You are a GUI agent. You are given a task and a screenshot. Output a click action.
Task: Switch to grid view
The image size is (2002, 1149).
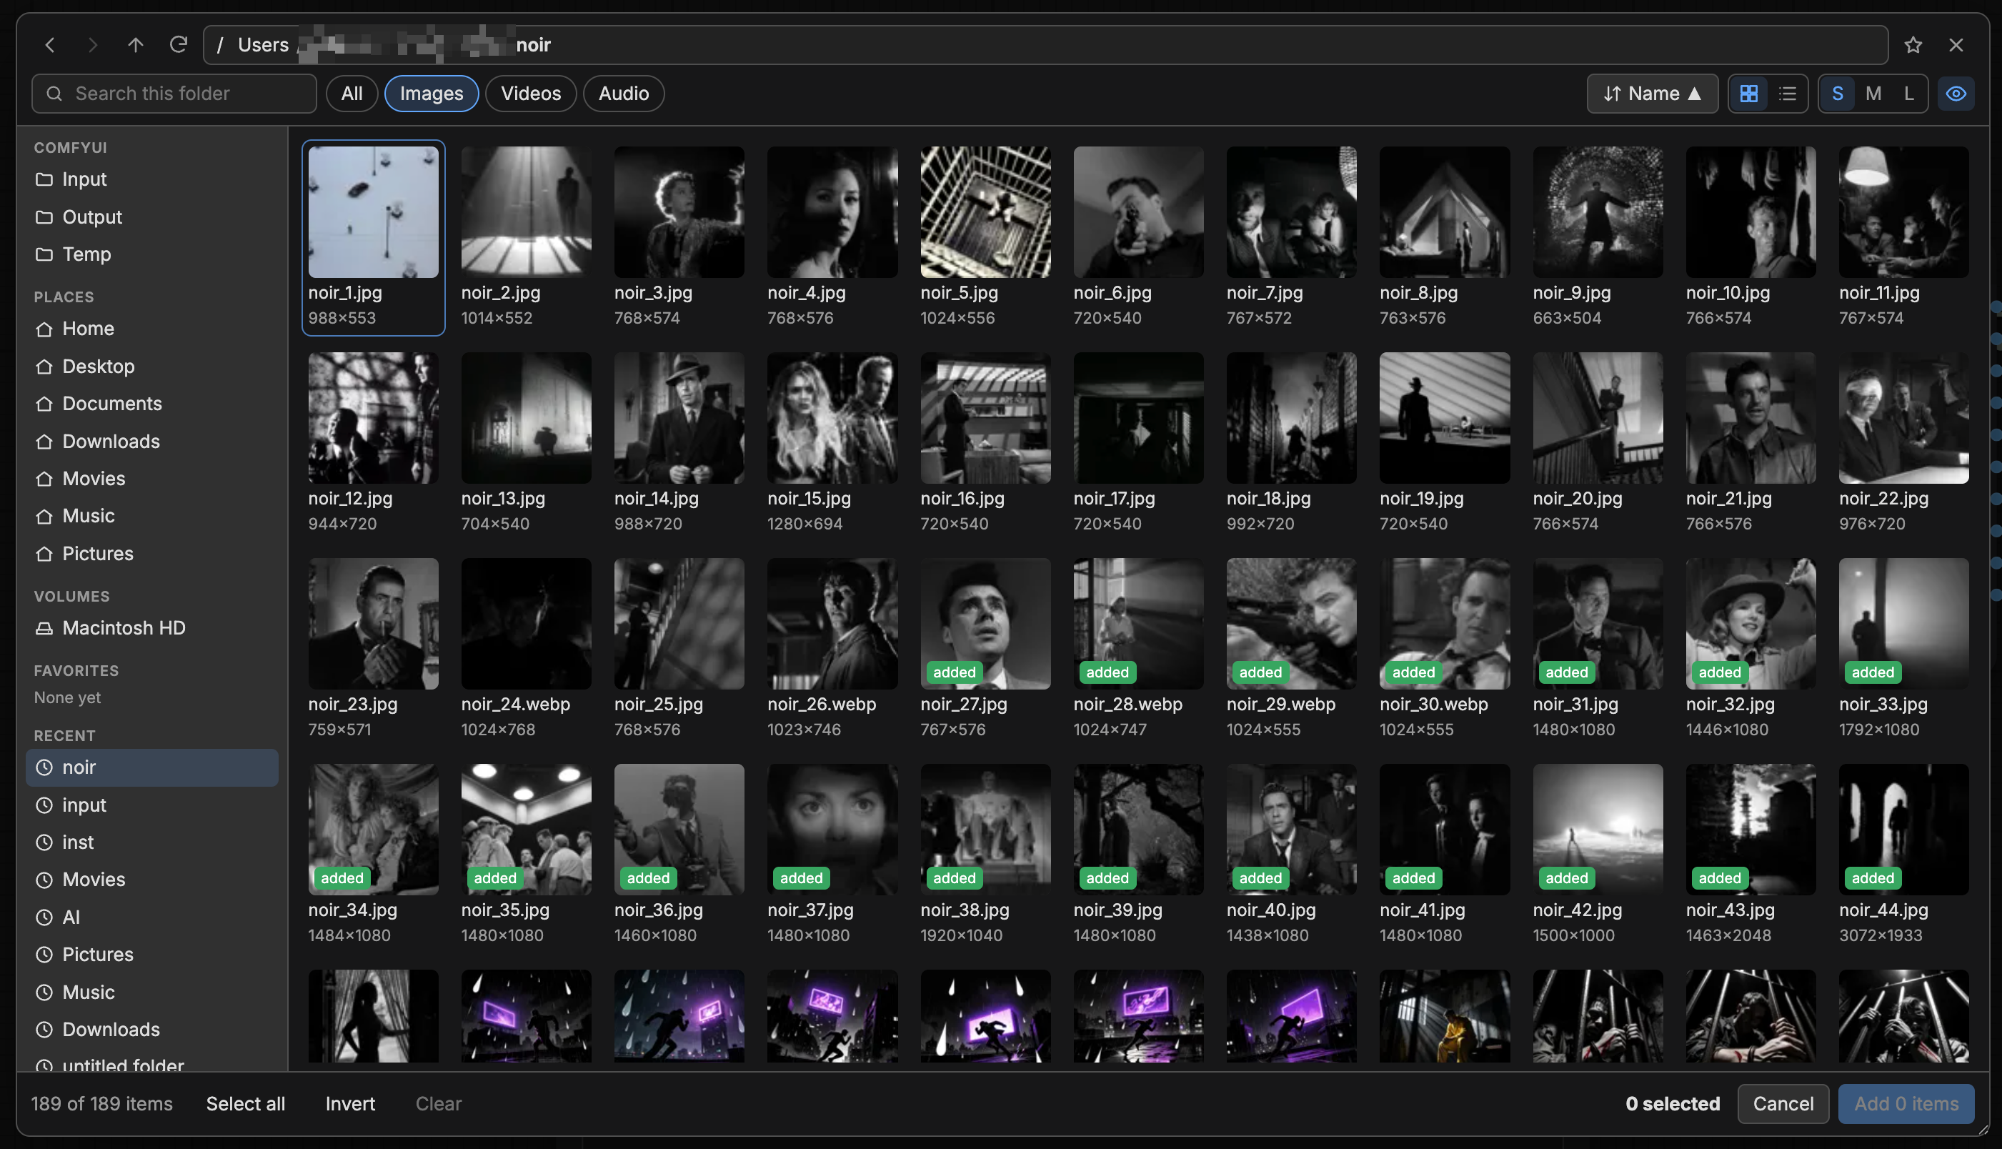coord(1749,94)
